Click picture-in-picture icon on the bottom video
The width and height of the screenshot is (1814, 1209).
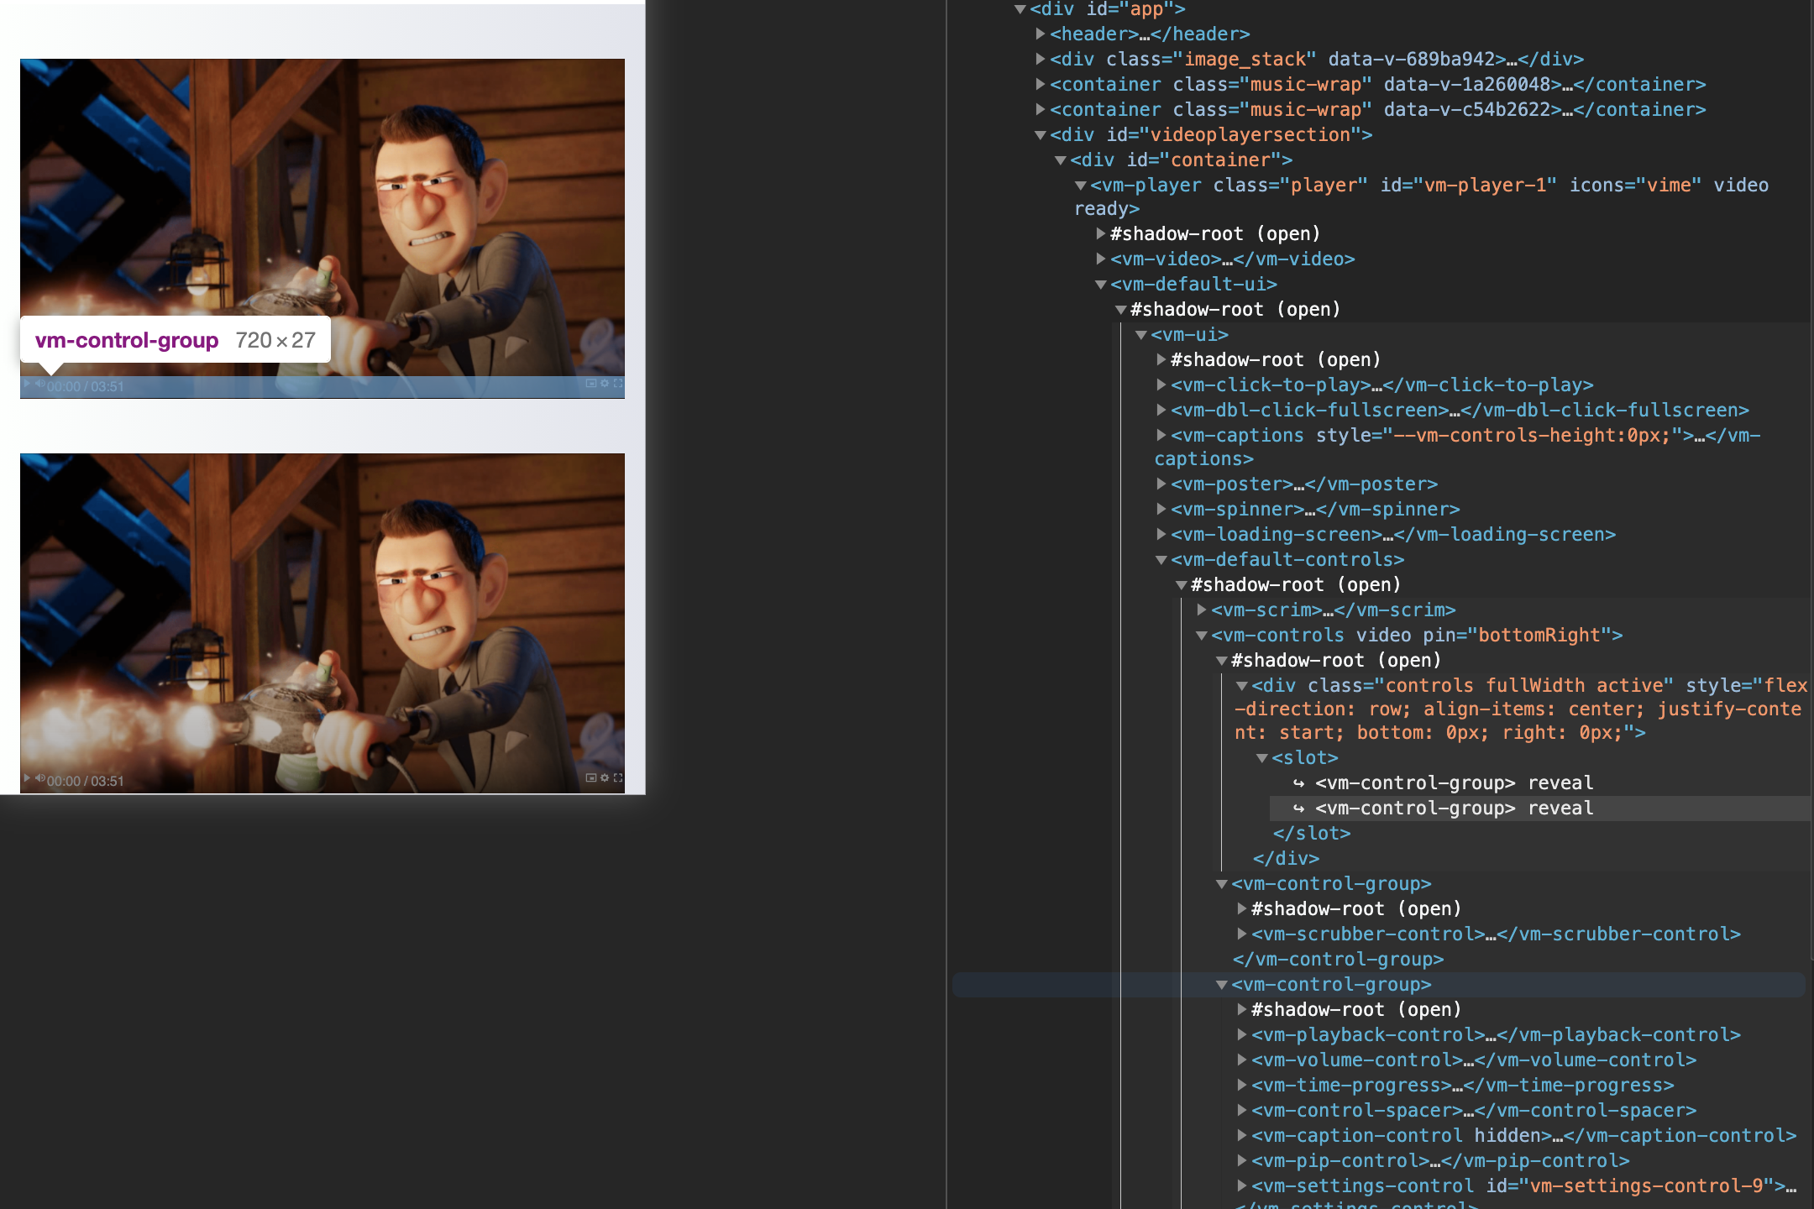click(x=591, y=777)
